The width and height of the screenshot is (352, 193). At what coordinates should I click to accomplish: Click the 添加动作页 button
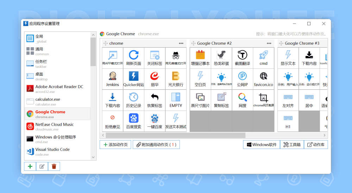115,145
